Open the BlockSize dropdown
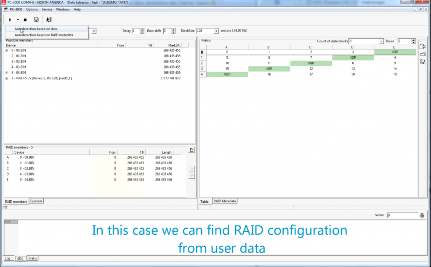Screen dimensions: 431x267 click(216, 31)
